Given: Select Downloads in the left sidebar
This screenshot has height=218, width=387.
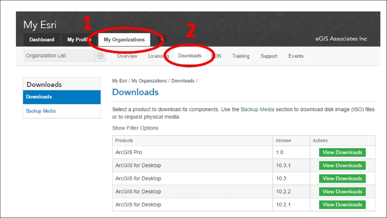Looking at the screenshot, I should coord(62,97).
